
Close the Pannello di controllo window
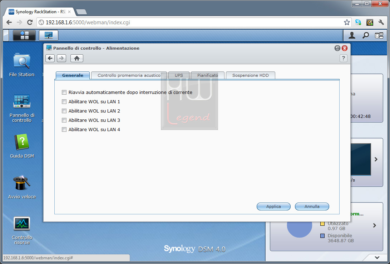tap(345, 48)
